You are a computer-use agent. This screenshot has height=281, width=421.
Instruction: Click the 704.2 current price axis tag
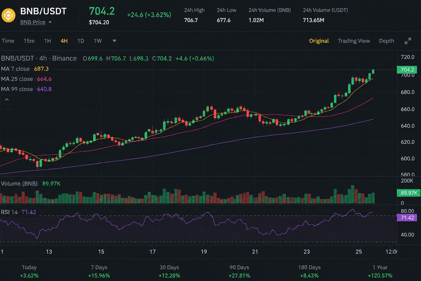coord(407,70)
